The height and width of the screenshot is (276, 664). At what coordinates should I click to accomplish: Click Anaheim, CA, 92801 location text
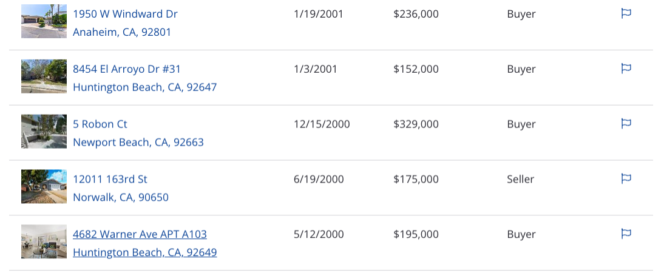click(122, 32)
